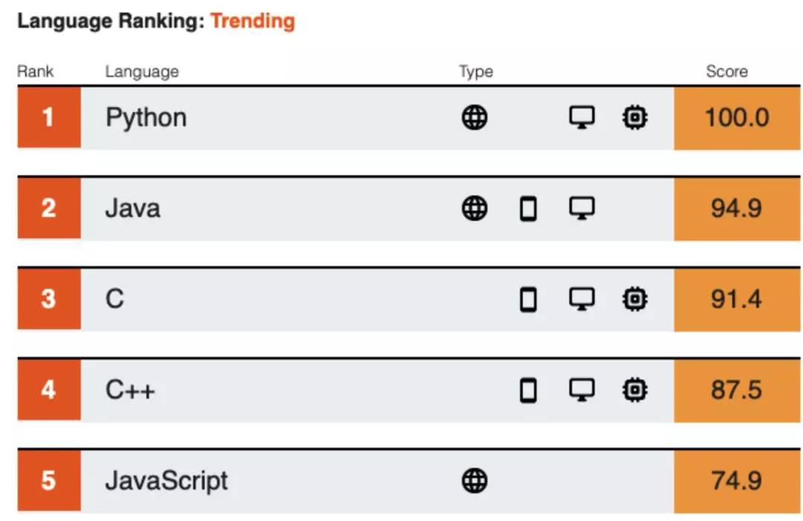Click the Score column header
803x521 pixels.
coord(726,71)
